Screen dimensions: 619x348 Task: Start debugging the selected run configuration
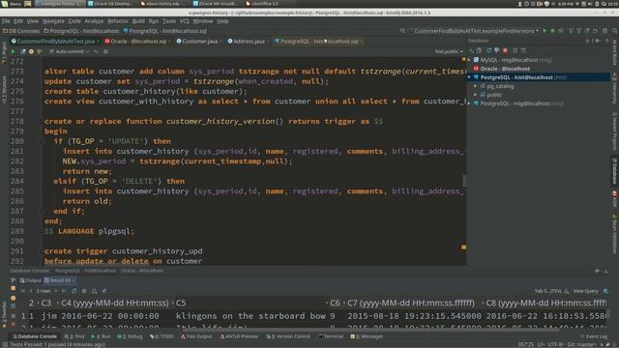552,31
